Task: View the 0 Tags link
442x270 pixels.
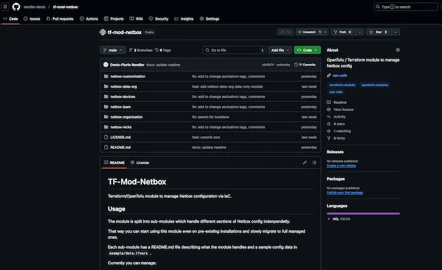Action: 163,50
